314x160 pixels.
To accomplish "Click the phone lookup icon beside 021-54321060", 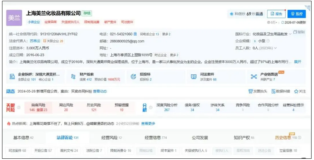I will (x=135, y=34).
